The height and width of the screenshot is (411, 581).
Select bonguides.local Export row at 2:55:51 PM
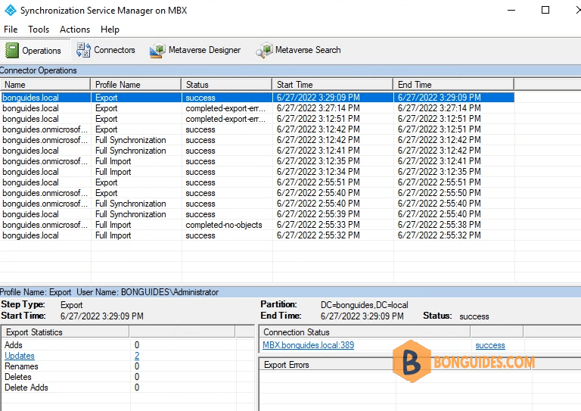click(x=257, y=182)
